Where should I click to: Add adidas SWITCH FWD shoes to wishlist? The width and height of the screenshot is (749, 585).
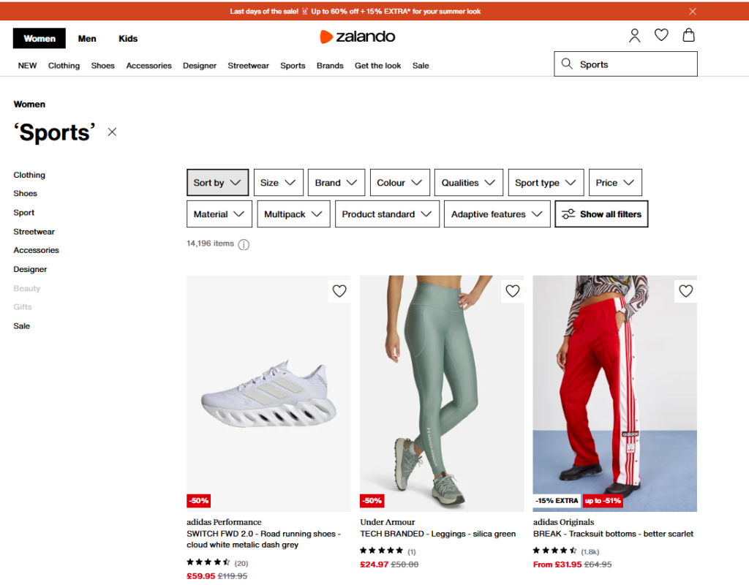pyautogui.click(x=339, y=291)
